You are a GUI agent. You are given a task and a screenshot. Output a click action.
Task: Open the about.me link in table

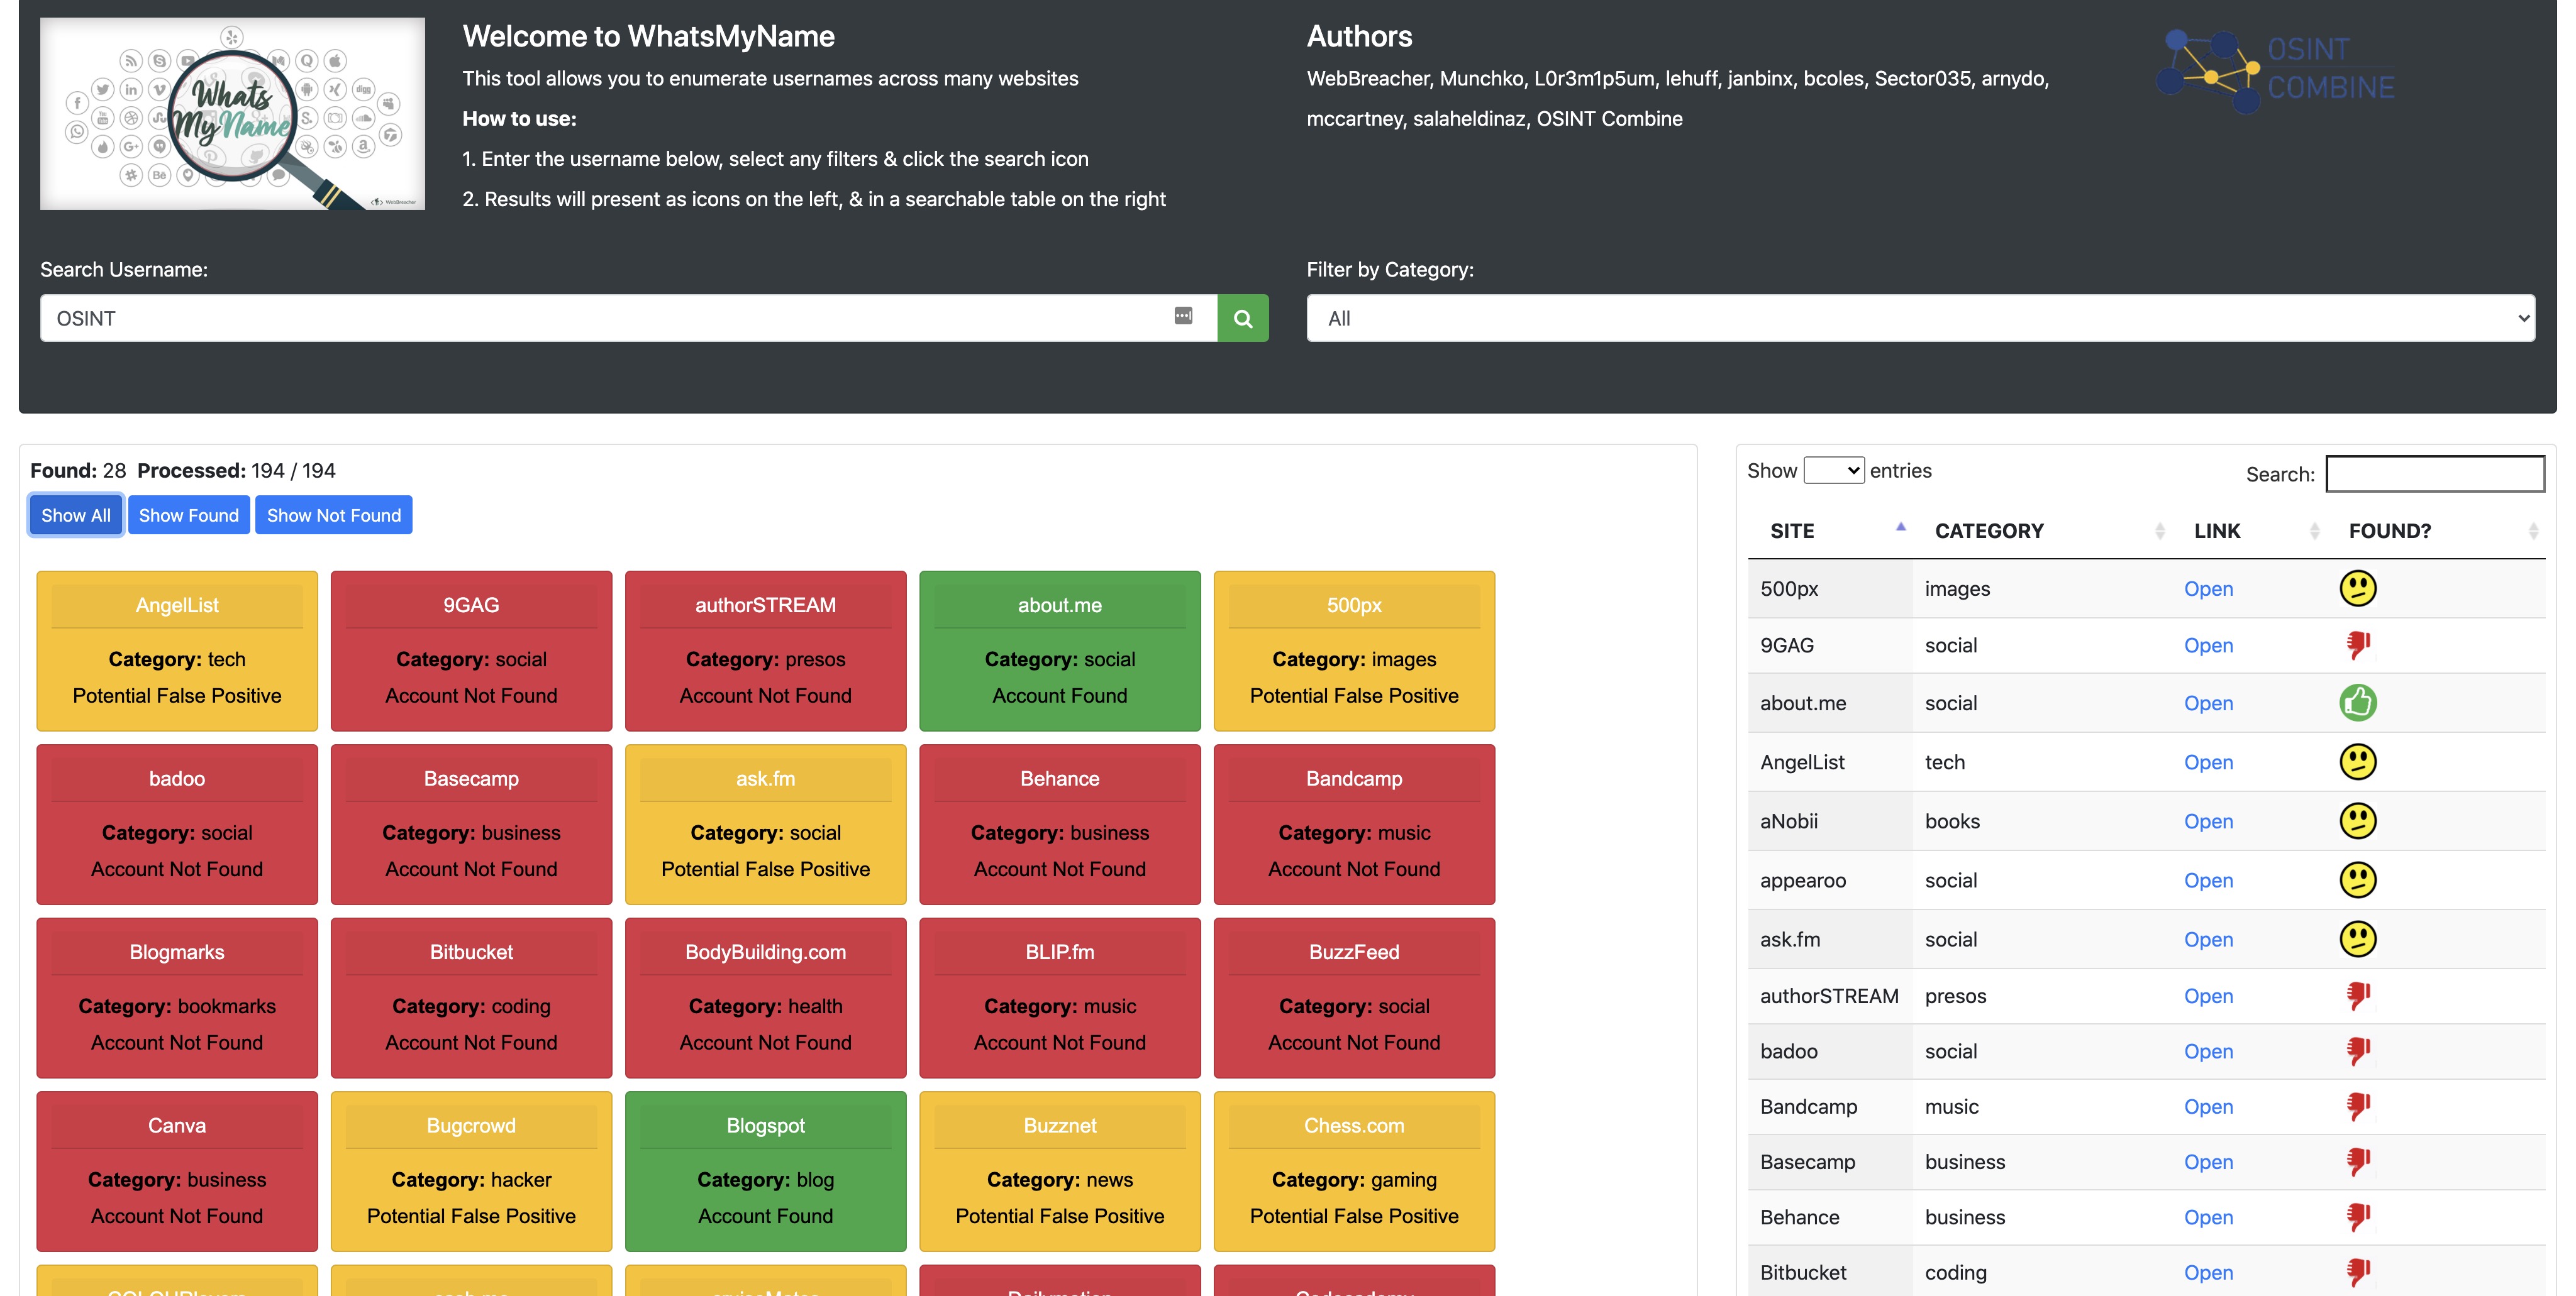click(x=2208, y=703)
